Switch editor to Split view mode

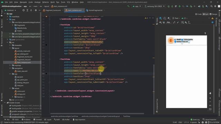(205, 14)
